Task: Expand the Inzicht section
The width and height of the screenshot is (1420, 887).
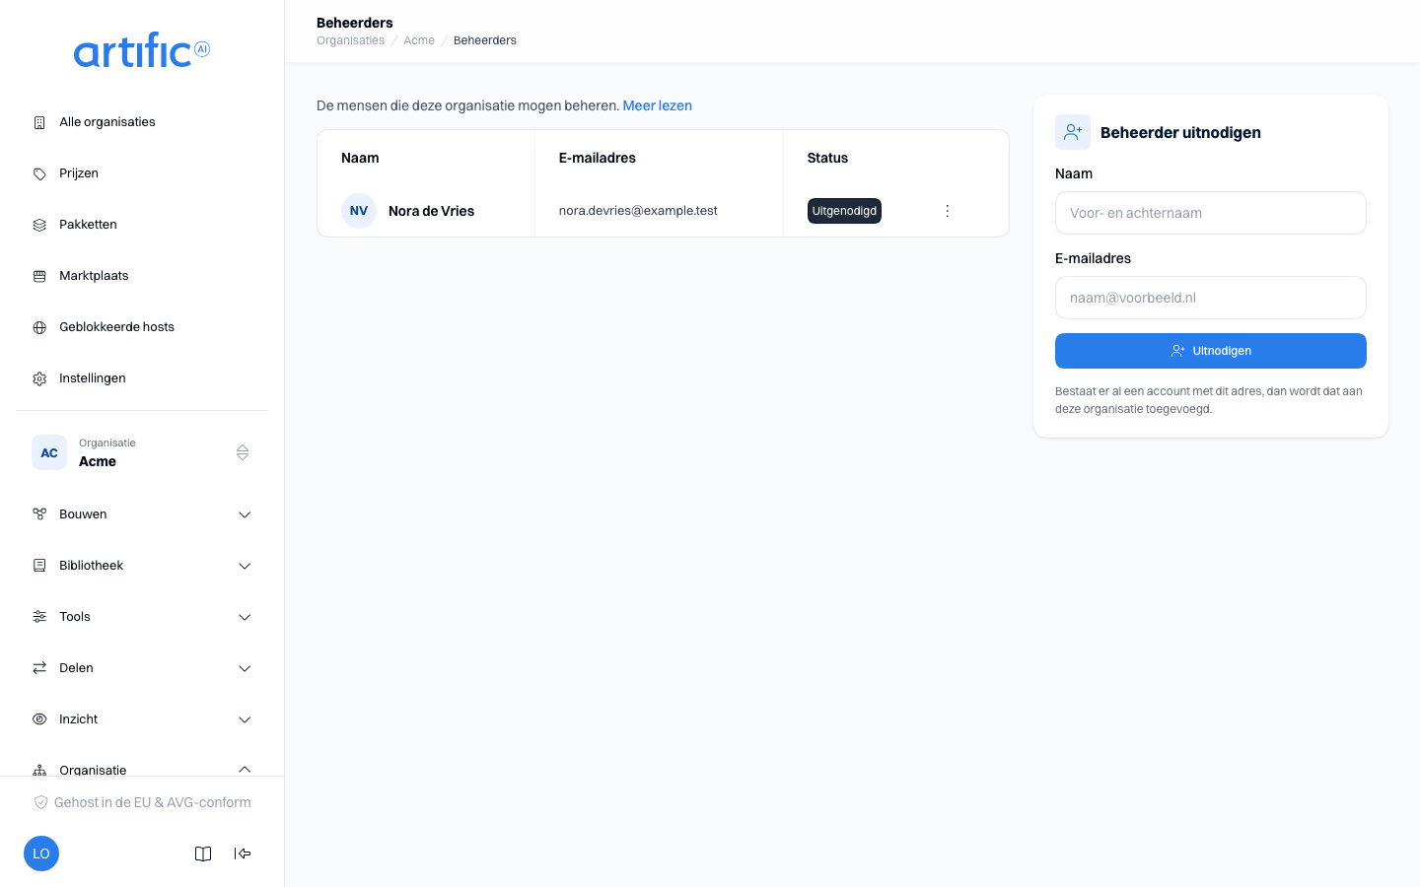Action: pyautogui.click(x=142, y=719)
